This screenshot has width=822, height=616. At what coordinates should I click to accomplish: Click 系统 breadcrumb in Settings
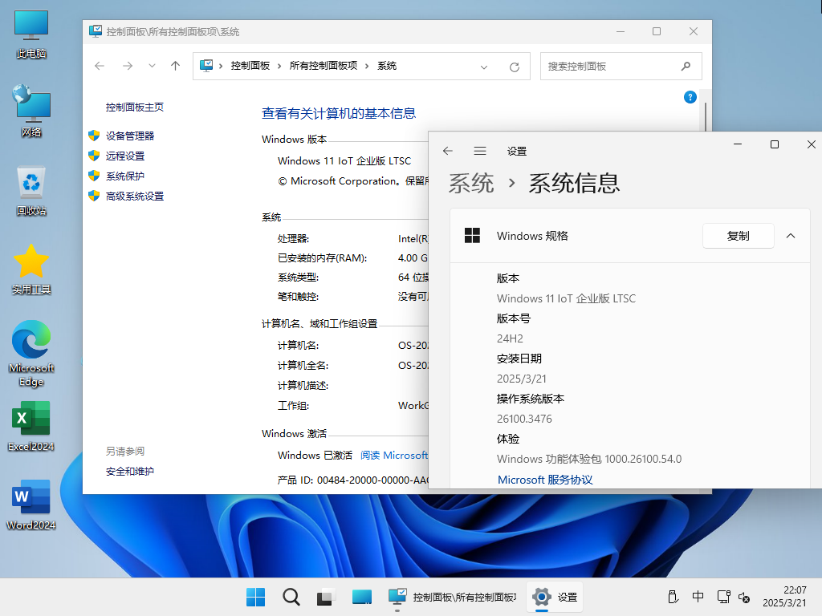(x=470, y=184)
